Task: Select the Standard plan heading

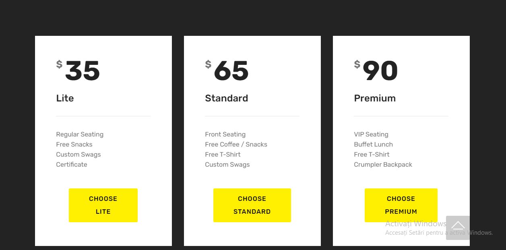Action: coord(226,98)
